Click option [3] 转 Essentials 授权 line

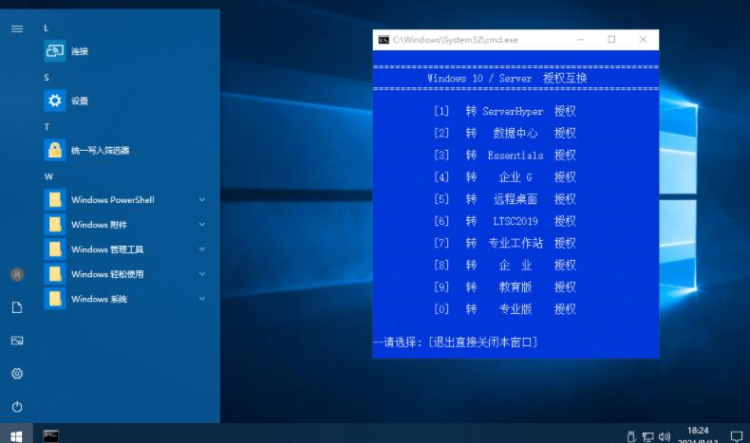pyautogui.click(x=505, y=156)
